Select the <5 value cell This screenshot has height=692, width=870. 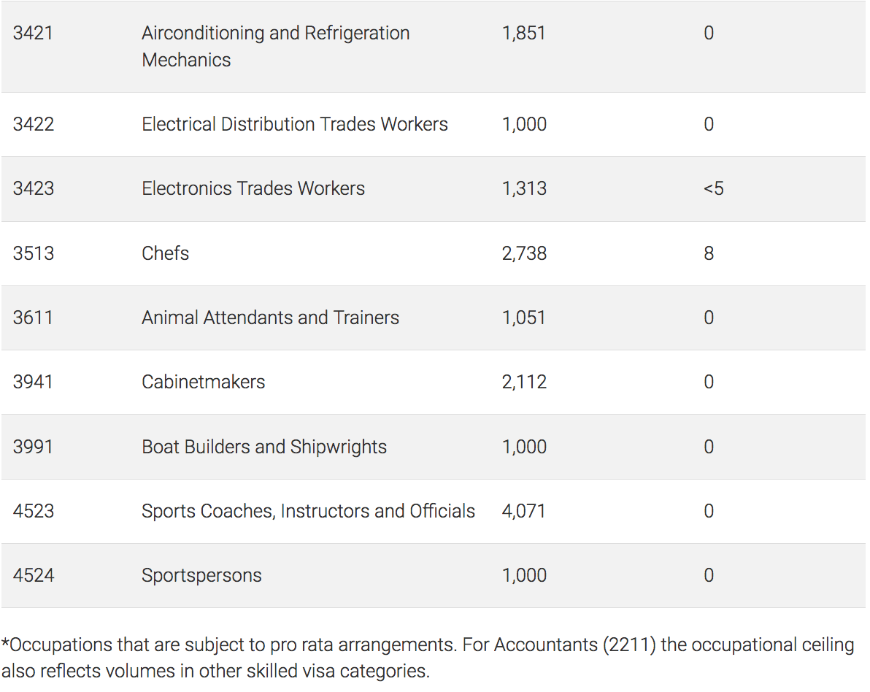tap(713, 188)
